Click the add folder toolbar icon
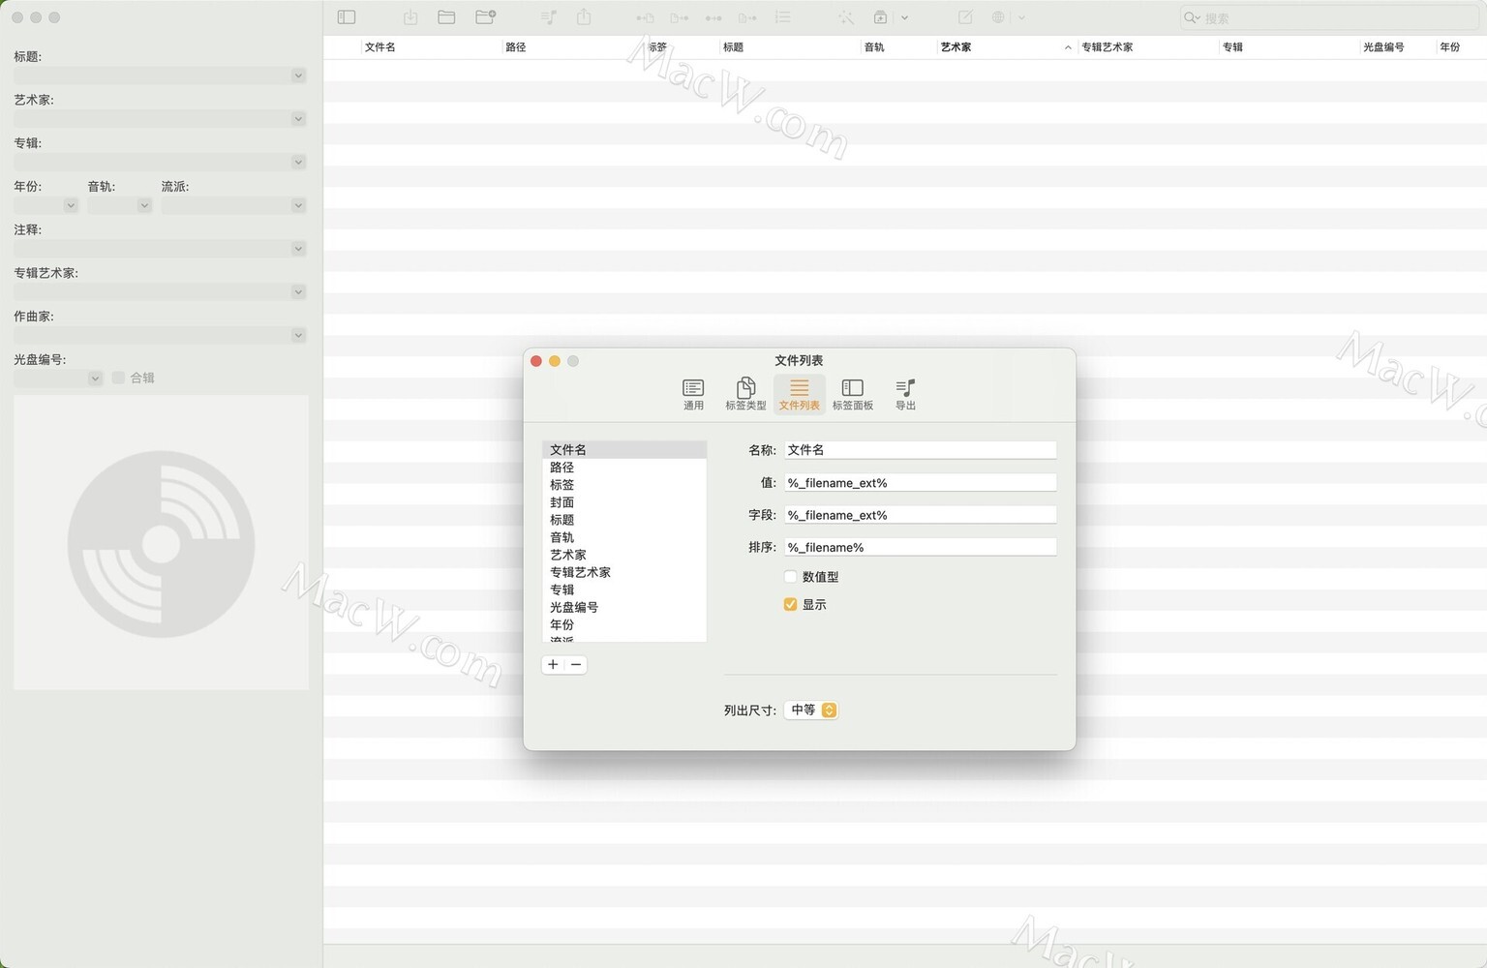 (x=486, y=17)
